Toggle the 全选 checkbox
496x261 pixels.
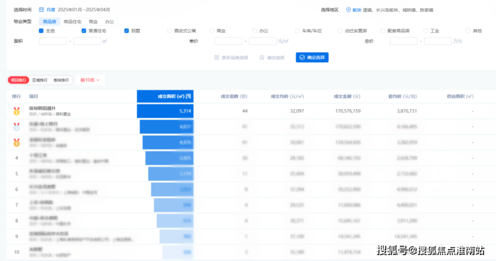tap(41, 31)
